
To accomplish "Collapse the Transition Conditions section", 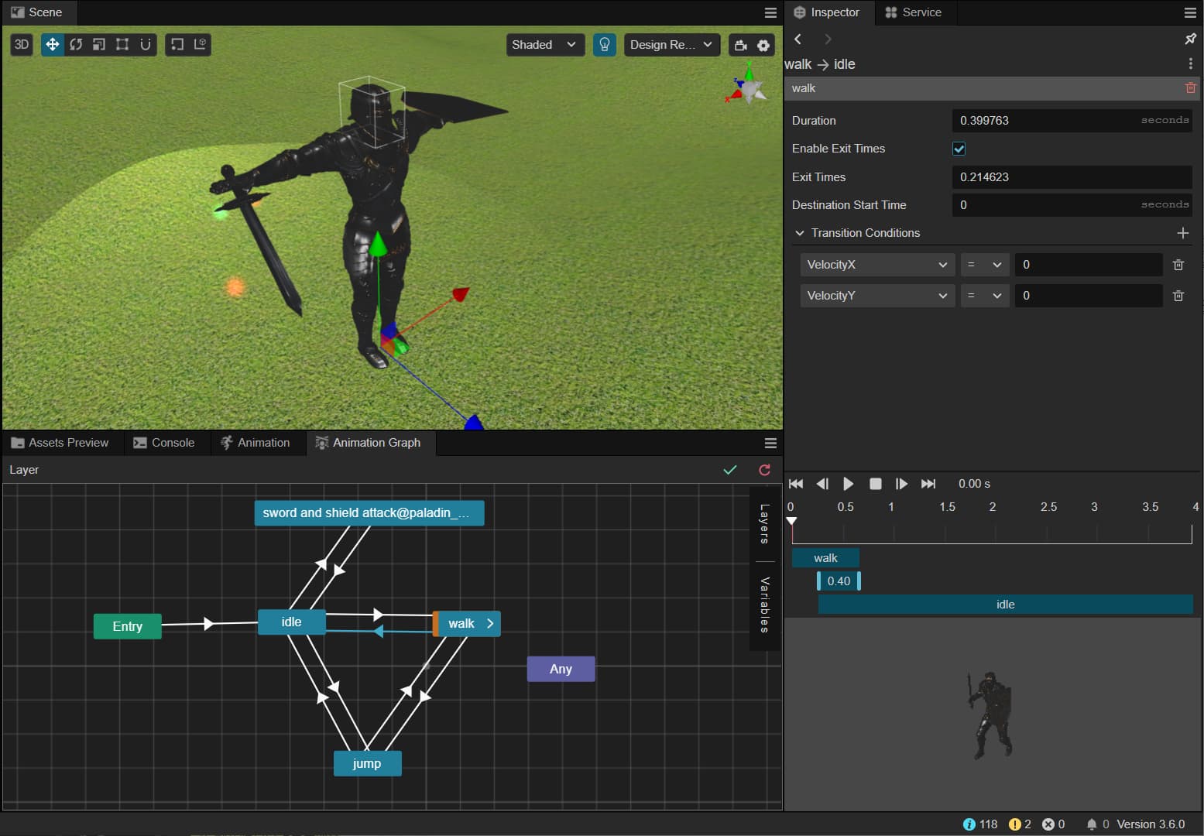I will [800, 233].
